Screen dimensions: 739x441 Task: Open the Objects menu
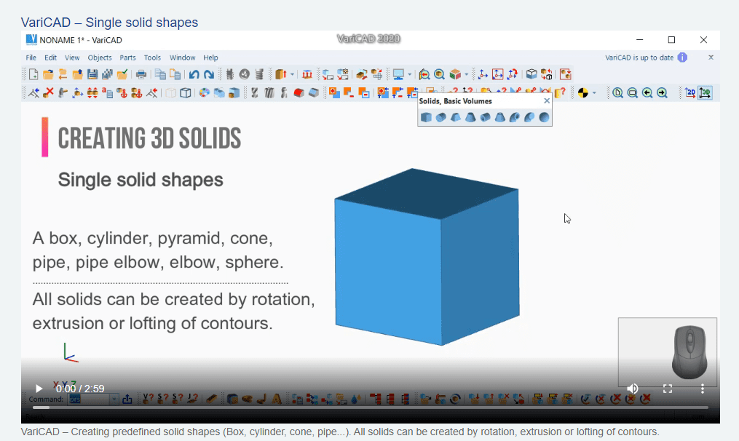100,57
